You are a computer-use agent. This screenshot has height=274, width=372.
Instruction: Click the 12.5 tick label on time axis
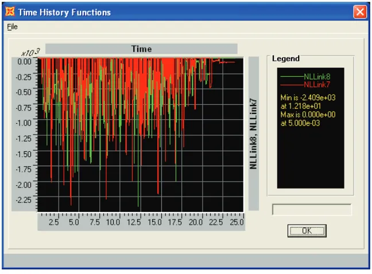(134, 222)
